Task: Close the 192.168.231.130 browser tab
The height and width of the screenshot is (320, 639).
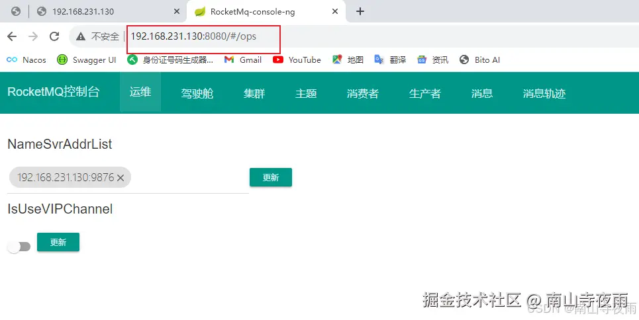Action: click(x=176, y=11)
